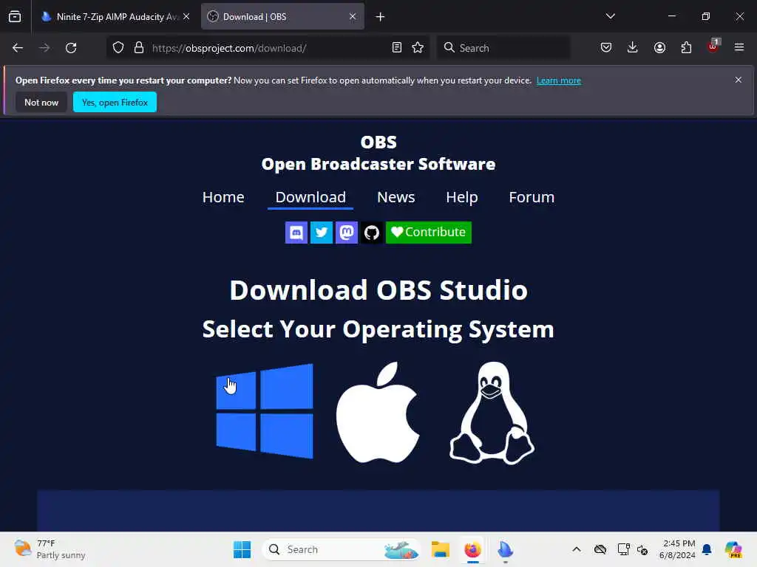Image resolution: width=757 pixels, height=567 pixels.
Task: Open the clock showing 2:45 PM
Action: coord(677,549)
